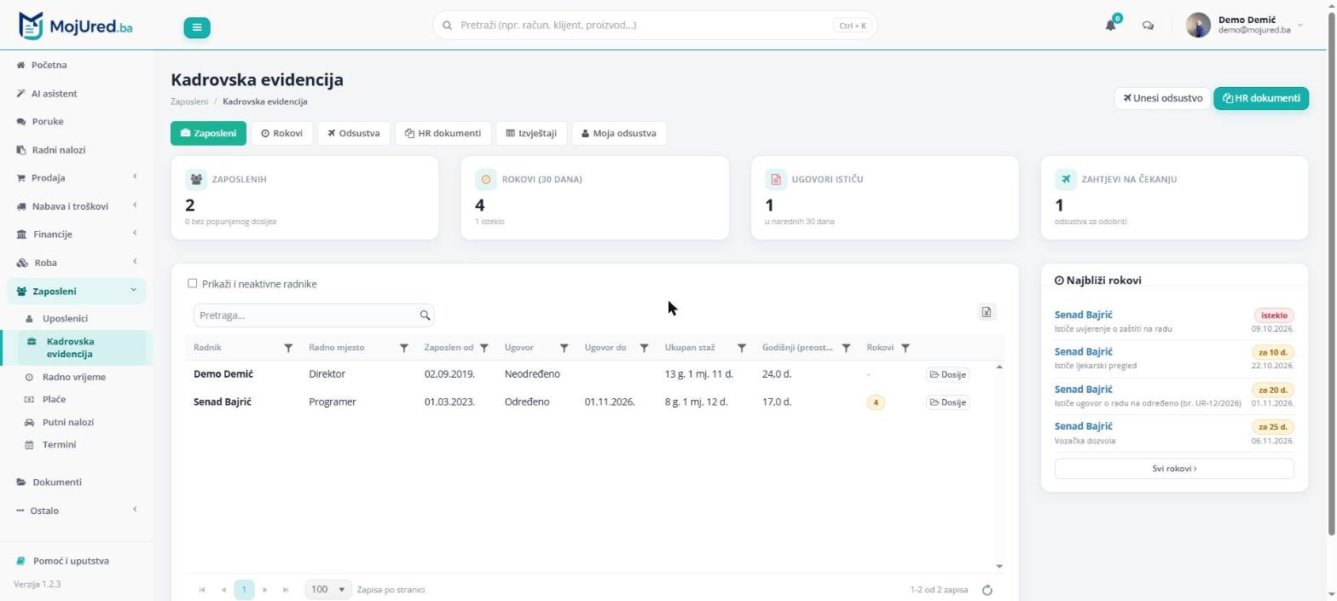Open filter icon for Rokovi column
This screenshot has width=1337, height=601.
coord(906,348)
